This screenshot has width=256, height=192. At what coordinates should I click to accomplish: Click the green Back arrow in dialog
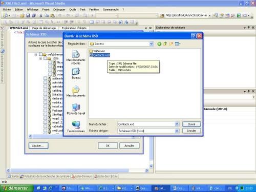point(159,44)
